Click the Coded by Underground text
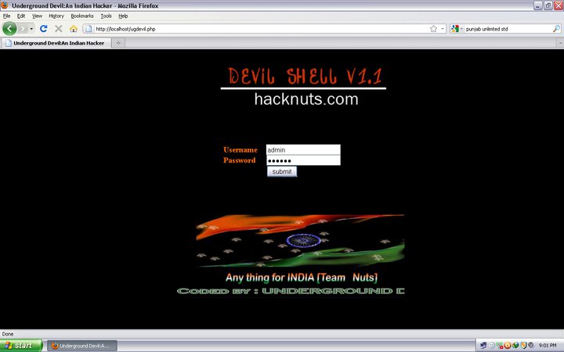The image size is (564, 352). coord(291,291)
